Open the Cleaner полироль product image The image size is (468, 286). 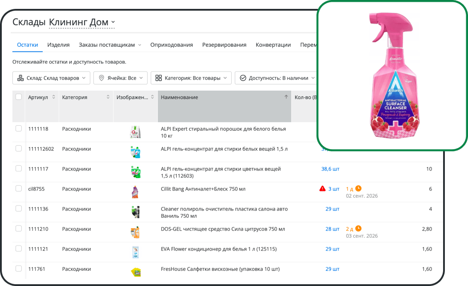(136, 212)
